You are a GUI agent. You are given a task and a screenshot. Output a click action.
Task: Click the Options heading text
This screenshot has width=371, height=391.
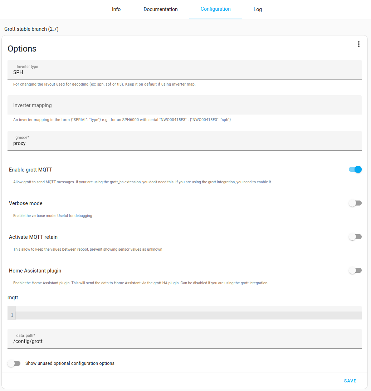point(22,49)
